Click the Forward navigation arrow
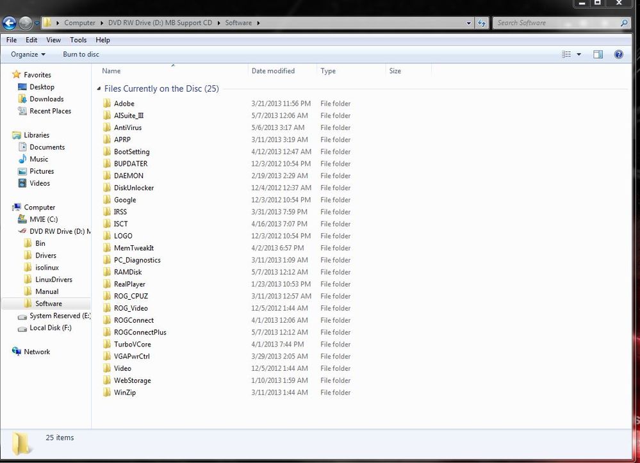 (26, 23)
